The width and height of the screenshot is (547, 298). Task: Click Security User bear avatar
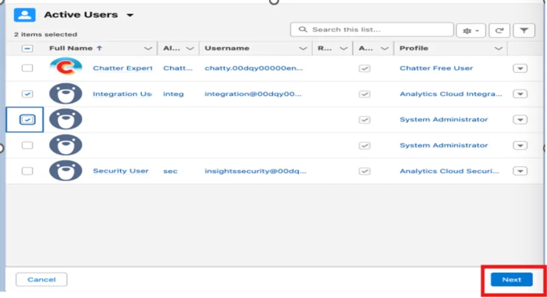[65, 171]
